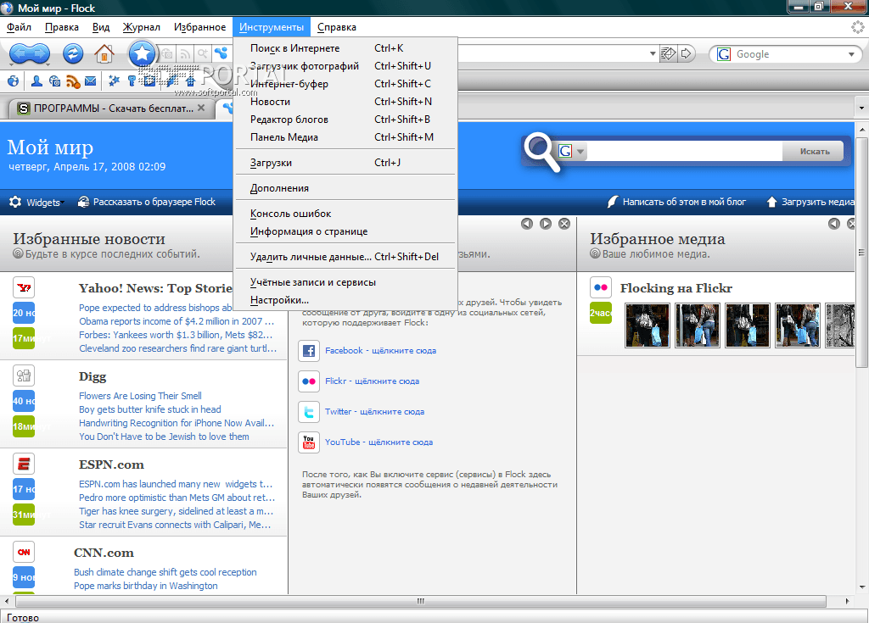Open the Справка menu
869x623 pixels.
336,27
